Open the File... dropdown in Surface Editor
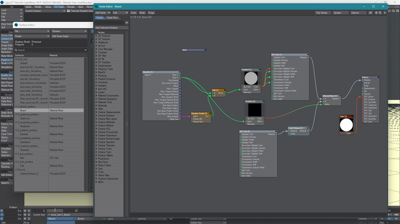400x224 pixels. tap(32, 31)
